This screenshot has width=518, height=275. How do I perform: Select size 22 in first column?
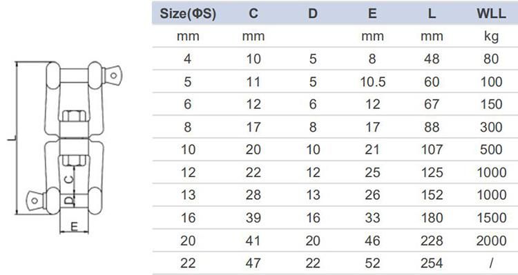pos(188,263)
